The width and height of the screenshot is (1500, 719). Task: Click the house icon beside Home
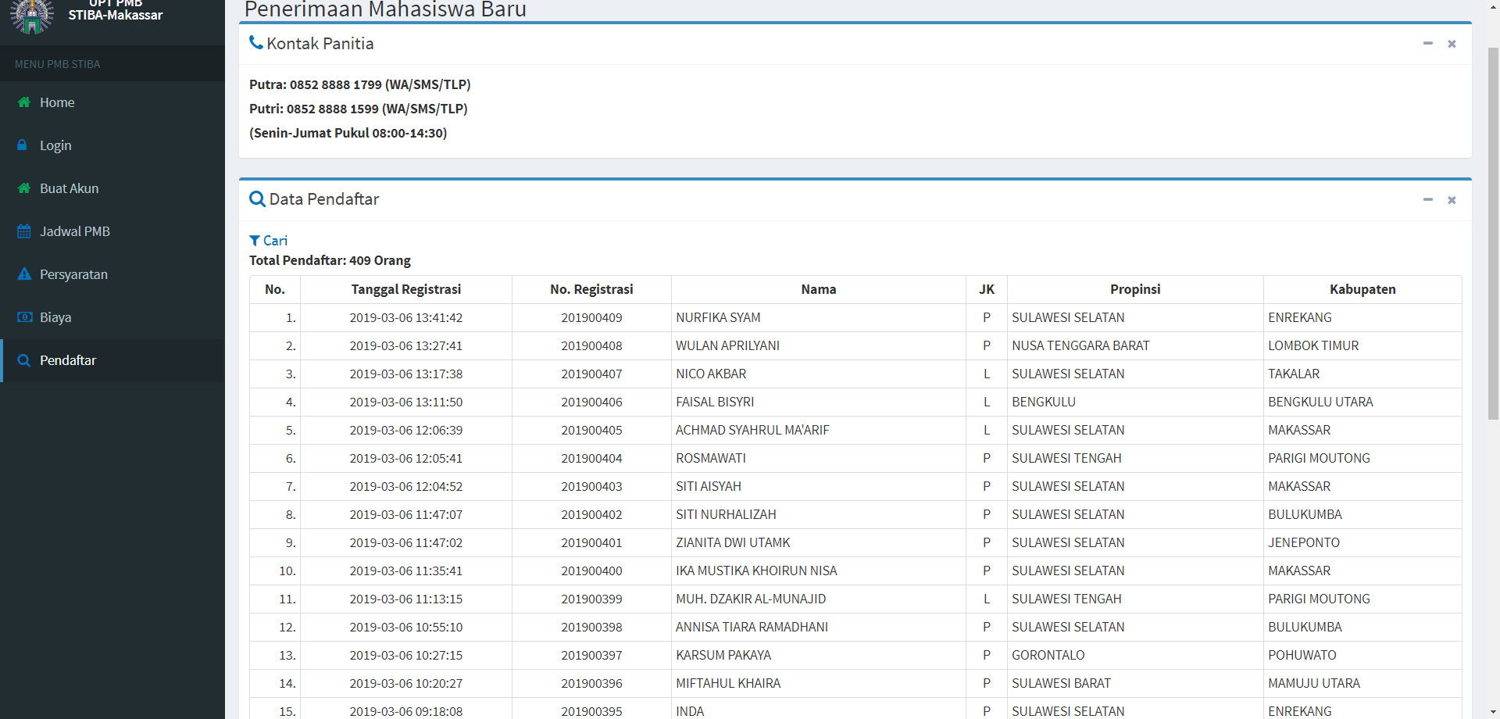[24, 102]
